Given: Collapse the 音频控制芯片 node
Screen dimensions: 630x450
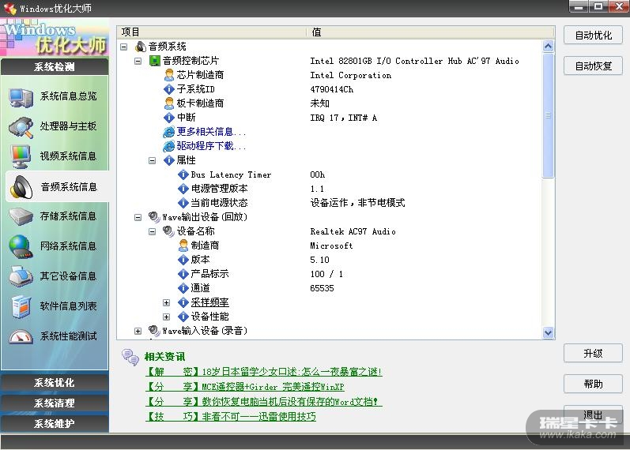Looking at the screenshot, I should pos(138,61).
